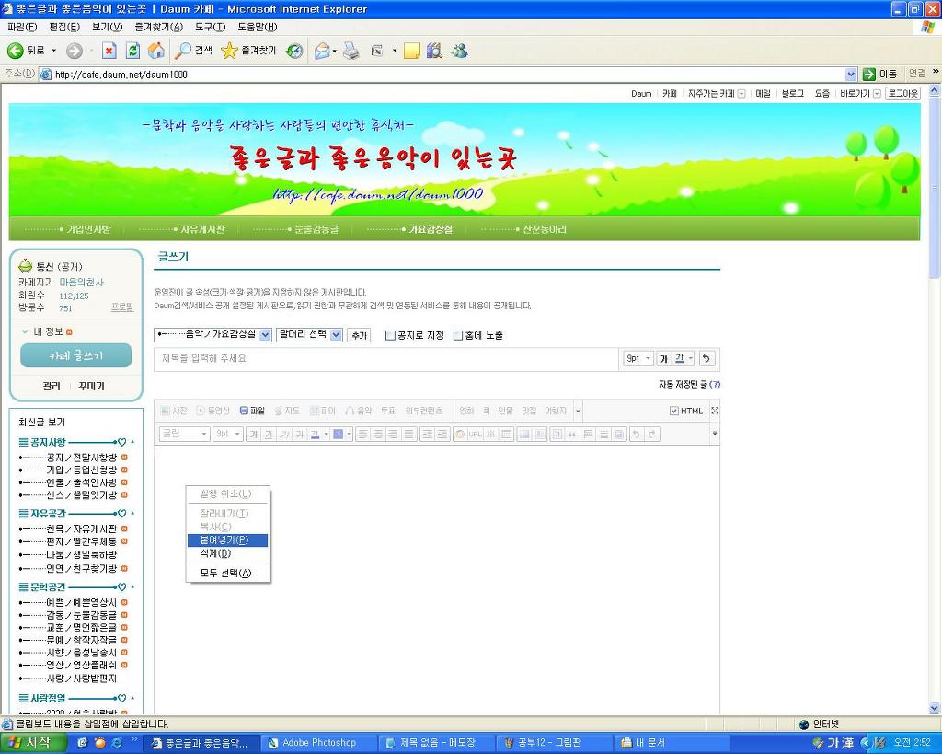
Task: Open the background color swatch in editor toolbar
Action: click(341, 435)
